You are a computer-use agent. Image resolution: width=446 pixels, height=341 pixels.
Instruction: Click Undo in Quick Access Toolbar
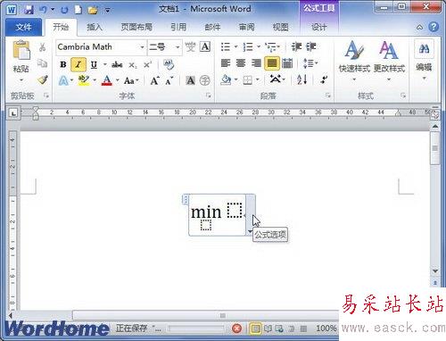pyautogui.click(x=44, y=10)
